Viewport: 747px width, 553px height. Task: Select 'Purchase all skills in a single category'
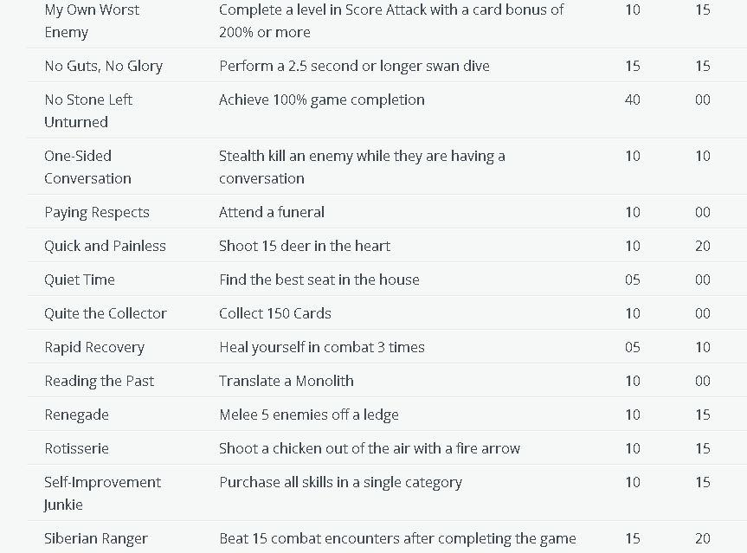[x=341, y=483]
